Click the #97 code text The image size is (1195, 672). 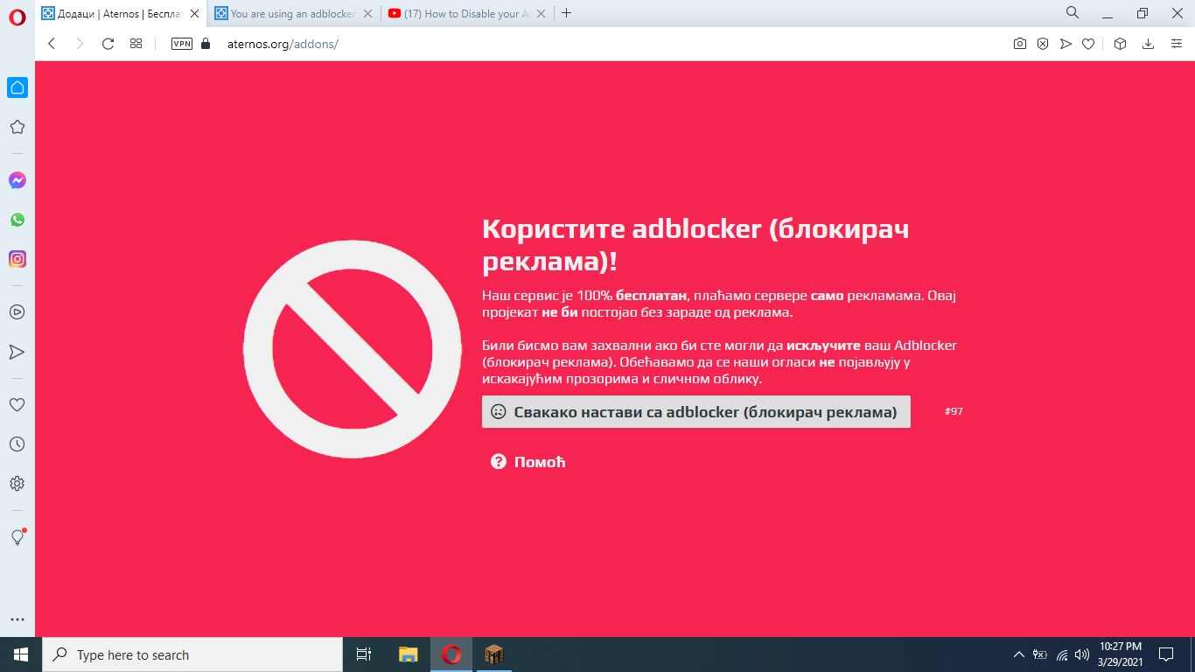[954, 411]
